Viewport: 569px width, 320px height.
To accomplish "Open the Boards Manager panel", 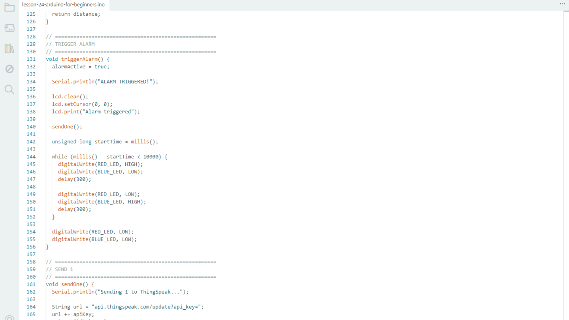I will [x=9, y=28].
